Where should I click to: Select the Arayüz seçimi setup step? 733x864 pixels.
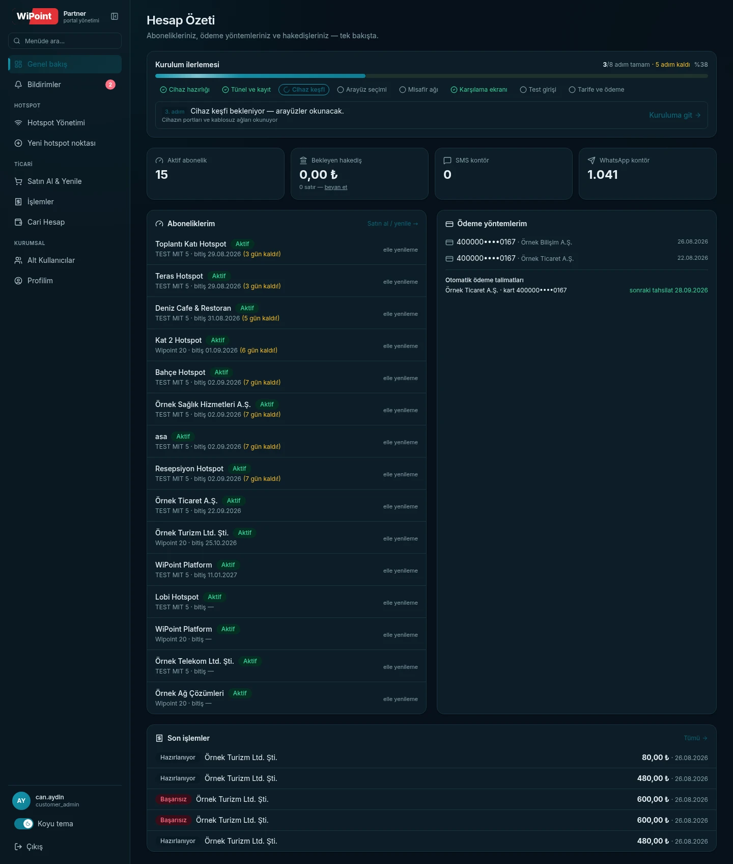(x=362, y=90)
